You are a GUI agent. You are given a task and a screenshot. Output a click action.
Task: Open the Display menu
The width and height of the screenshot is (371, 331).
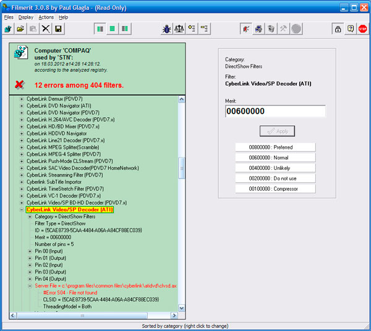click(25, 17)
